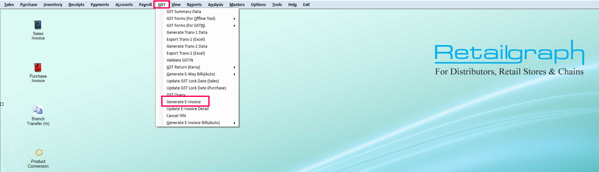
Task: Open the Tools menu
Action: [x=277, y=4]
